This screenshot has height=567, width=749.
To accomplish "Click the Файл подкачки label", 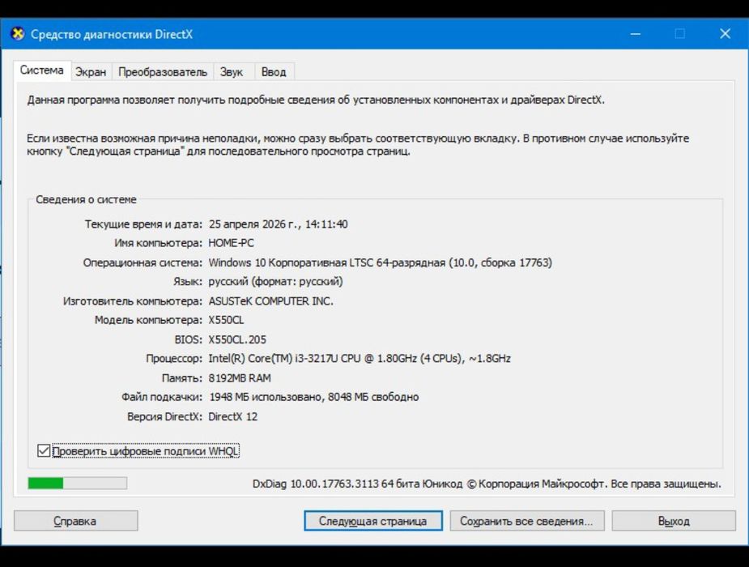I will [x=161, y=397].
